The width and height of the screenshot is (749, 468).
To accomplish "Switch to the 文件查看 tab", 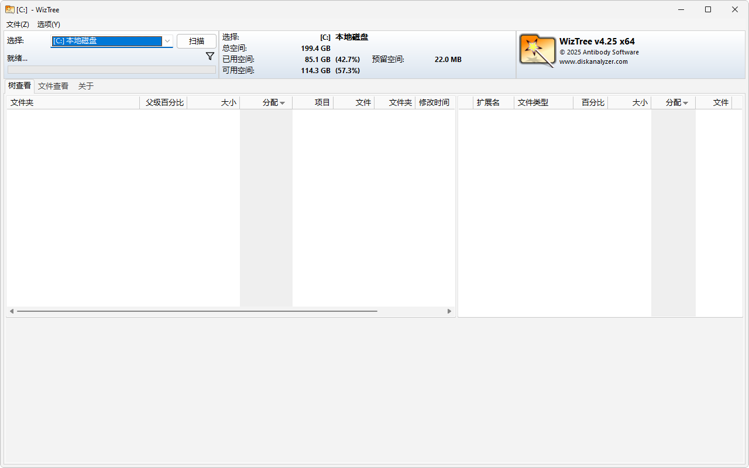I will point(53,86).
